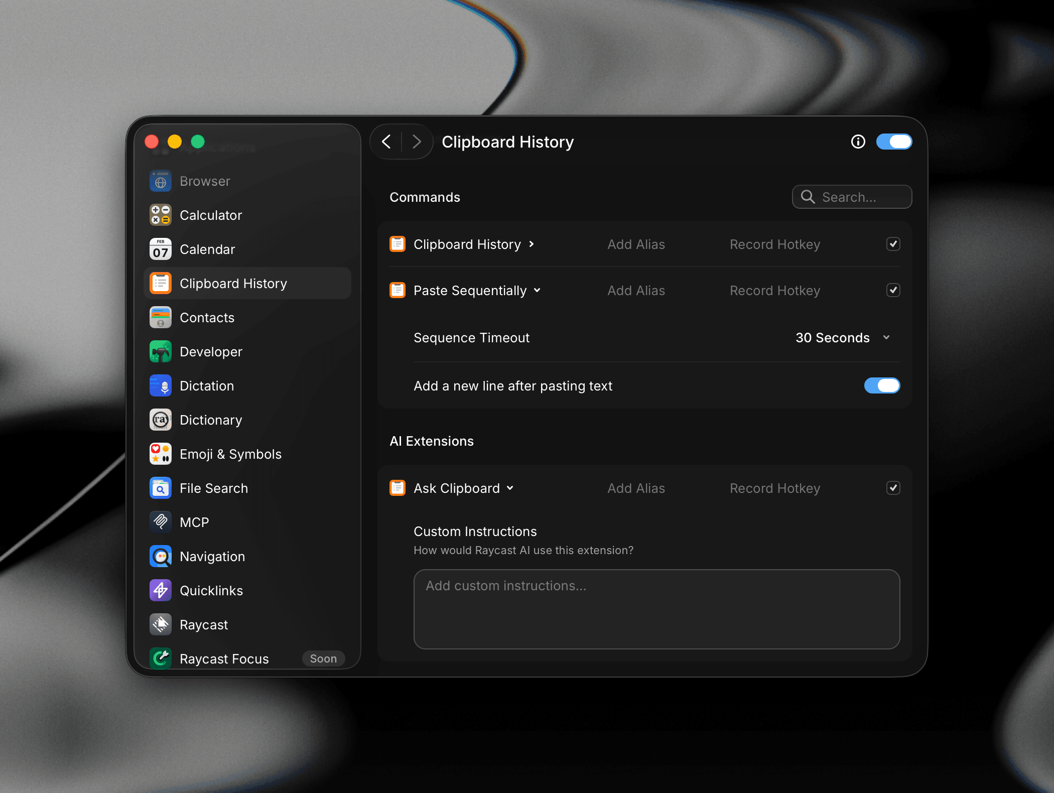Select Quicklinks in the sidebar
Screen dimensions: 1054x793
pyautogui.click(x=247, y=591)
